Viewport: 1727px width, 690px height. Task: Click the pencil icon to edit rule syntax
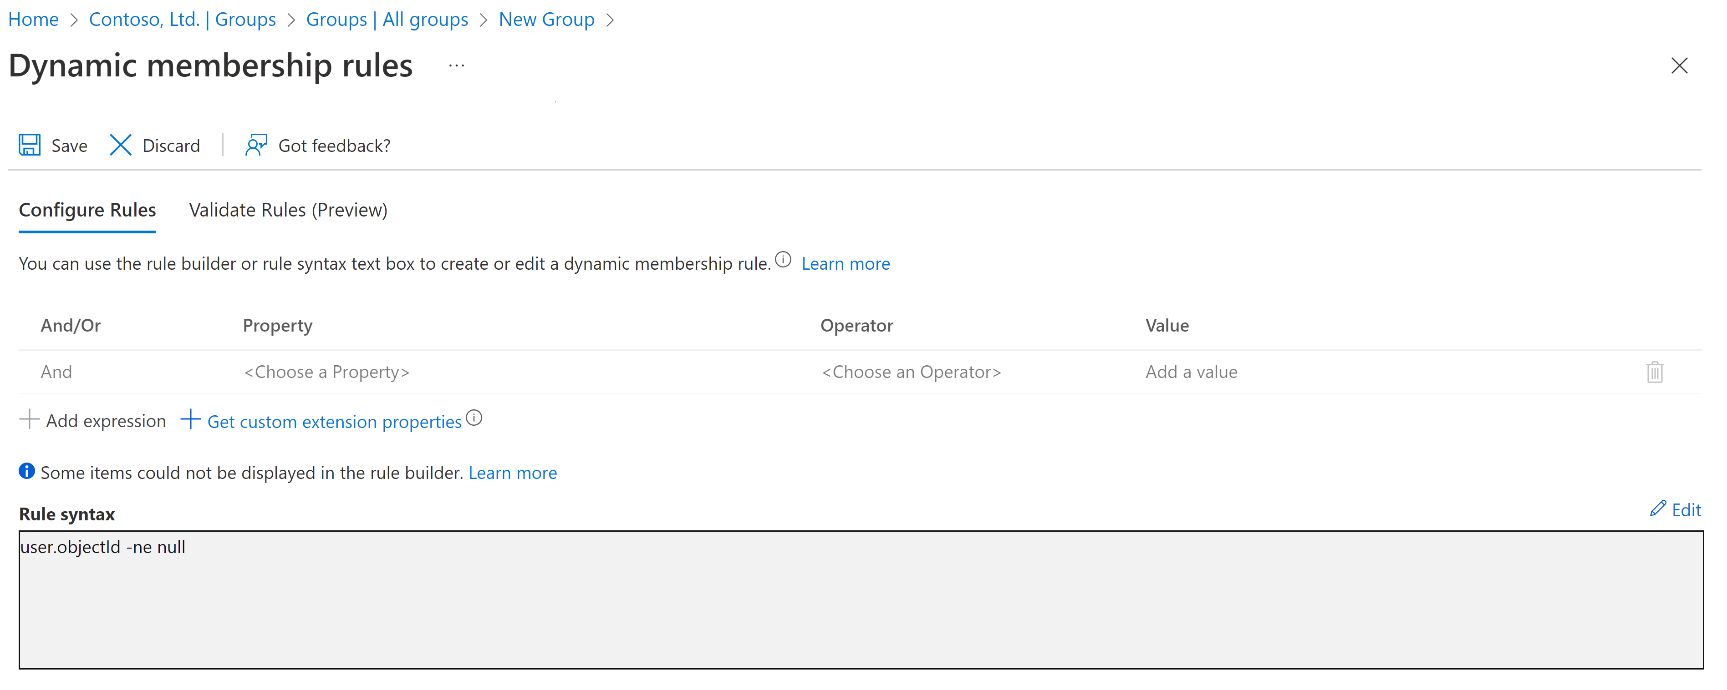coord(1657,509)
